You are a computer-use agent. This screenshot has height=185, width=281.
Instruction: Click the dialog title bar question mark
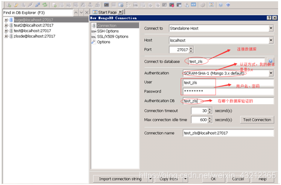pos(269,18)
